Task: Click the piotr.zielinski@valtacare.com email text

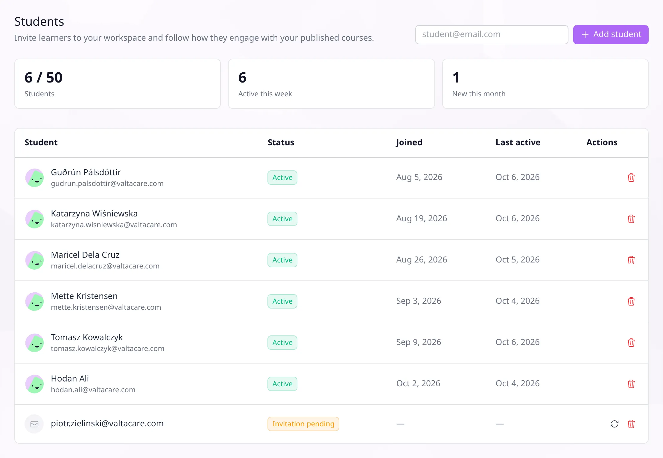Action: (107, 424)
